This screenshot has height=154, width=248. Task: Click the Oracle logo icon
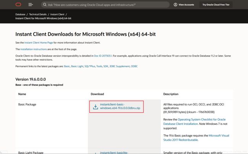coord(18,5)
